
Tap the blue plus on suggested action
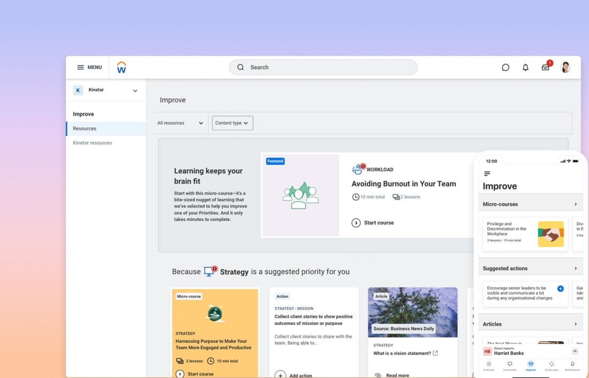[x=560, y=289]
